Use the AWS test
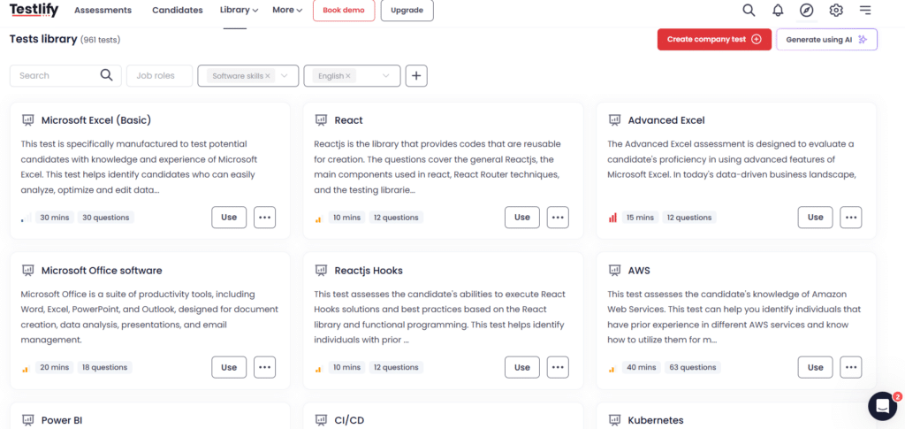Viewport: 905px width, 429px height. pyautogui.click(x=816, y=367)
